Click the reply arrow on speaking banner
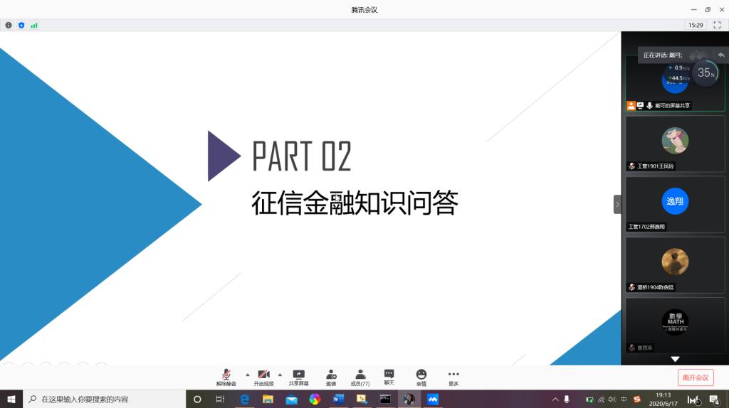This screenshot has height=408, width=729. pos(720,55)
